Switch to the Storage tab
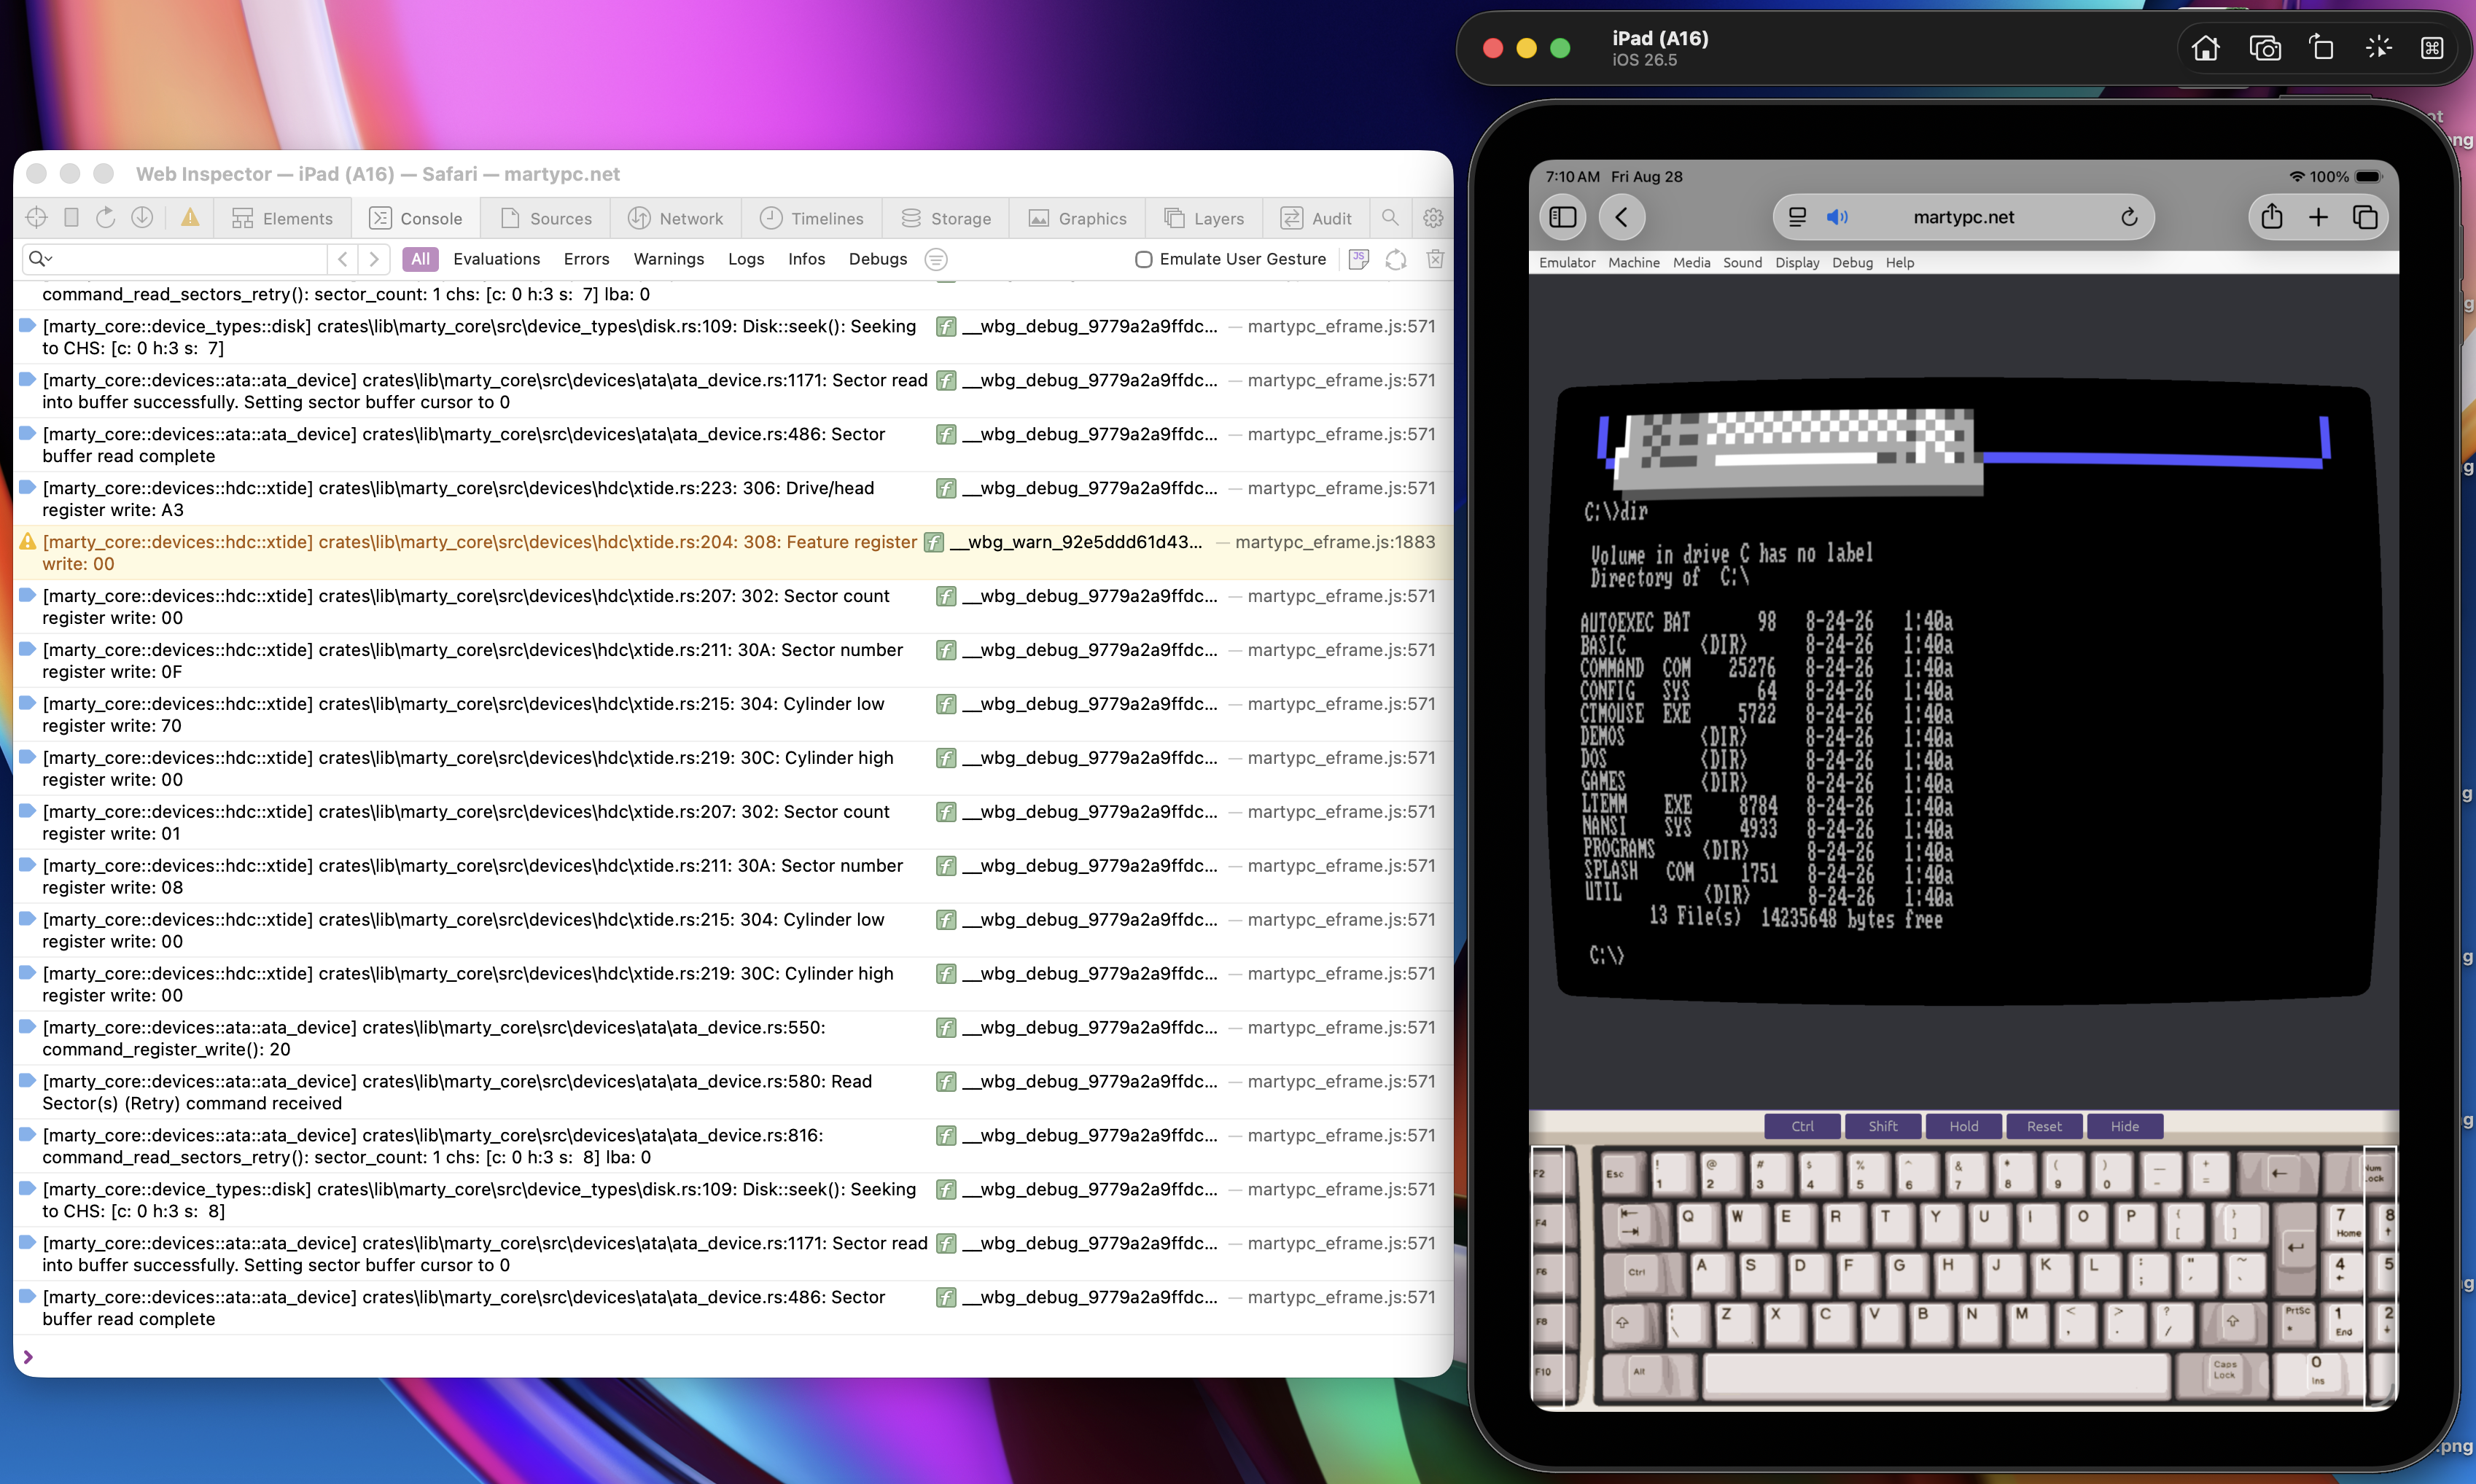This screenshot has height=1484, width=2476. click(x=946, y=218)
